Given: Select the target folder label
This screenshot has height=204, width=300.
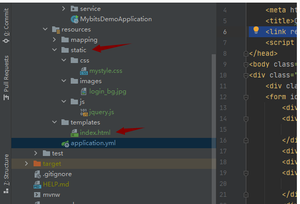Looking at the screenshot, I should (x=52, y=164).
